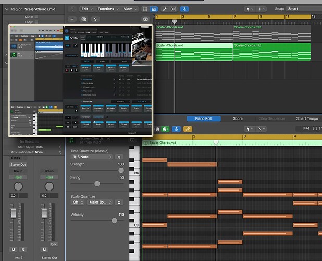
Task: Click the highlighted blue track view icon
Action: pos(154,9)
